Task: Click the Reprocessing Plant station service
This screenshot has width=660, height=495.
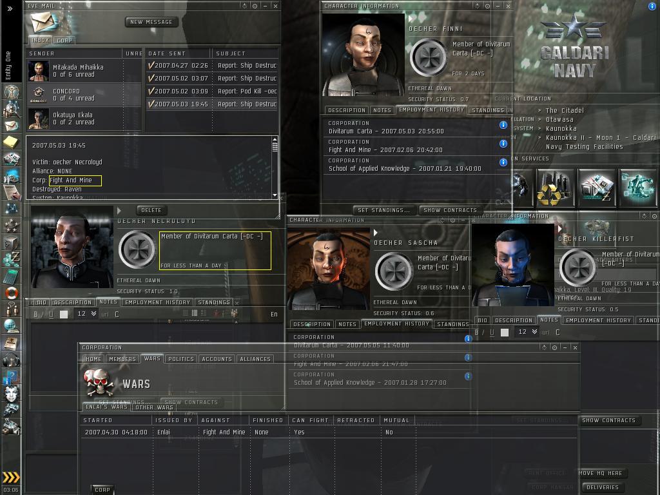Action: click(x=555, y=186)
